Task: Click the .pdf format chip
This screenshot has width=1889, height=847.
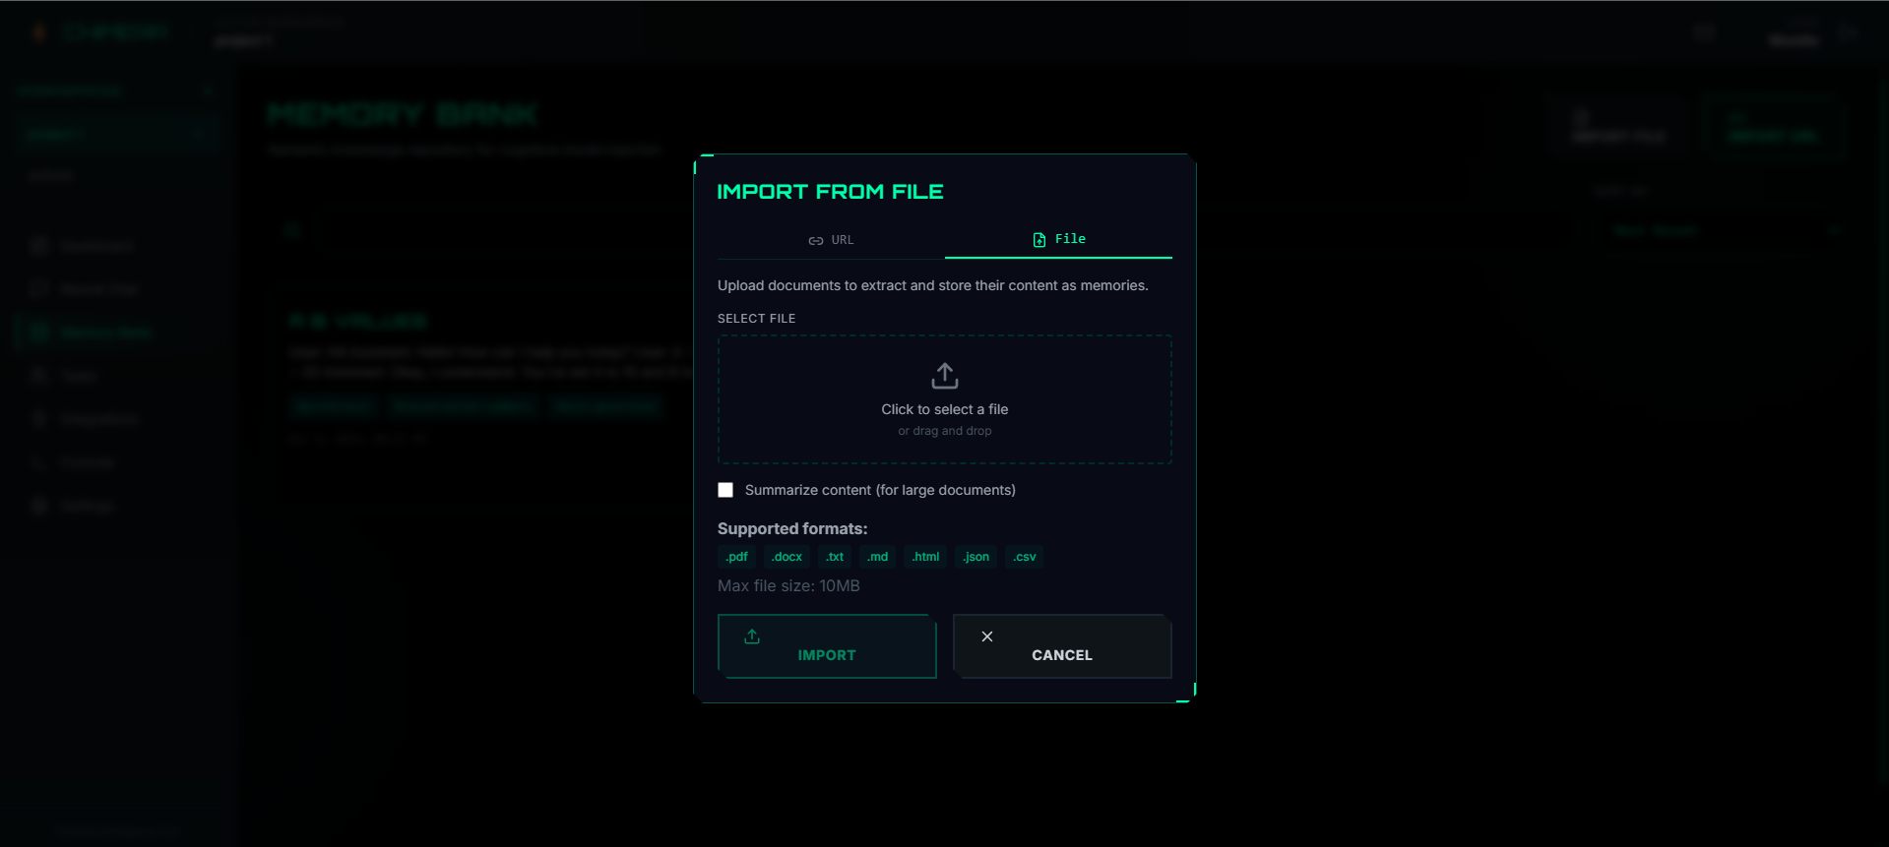Action: [x=736, y=557]
